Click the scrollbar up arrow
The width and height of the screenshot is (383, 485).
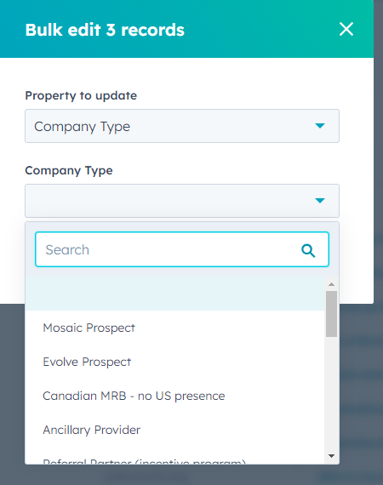tap(332, 284)
